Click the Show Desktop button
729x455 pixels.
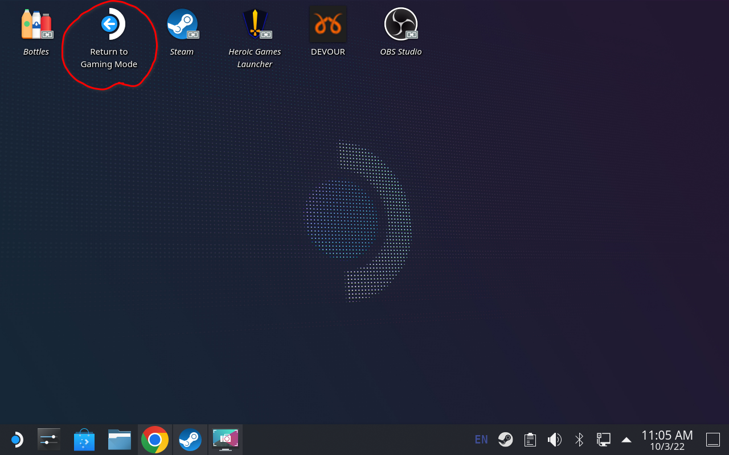pyautogui.click(x=713, y=440)
